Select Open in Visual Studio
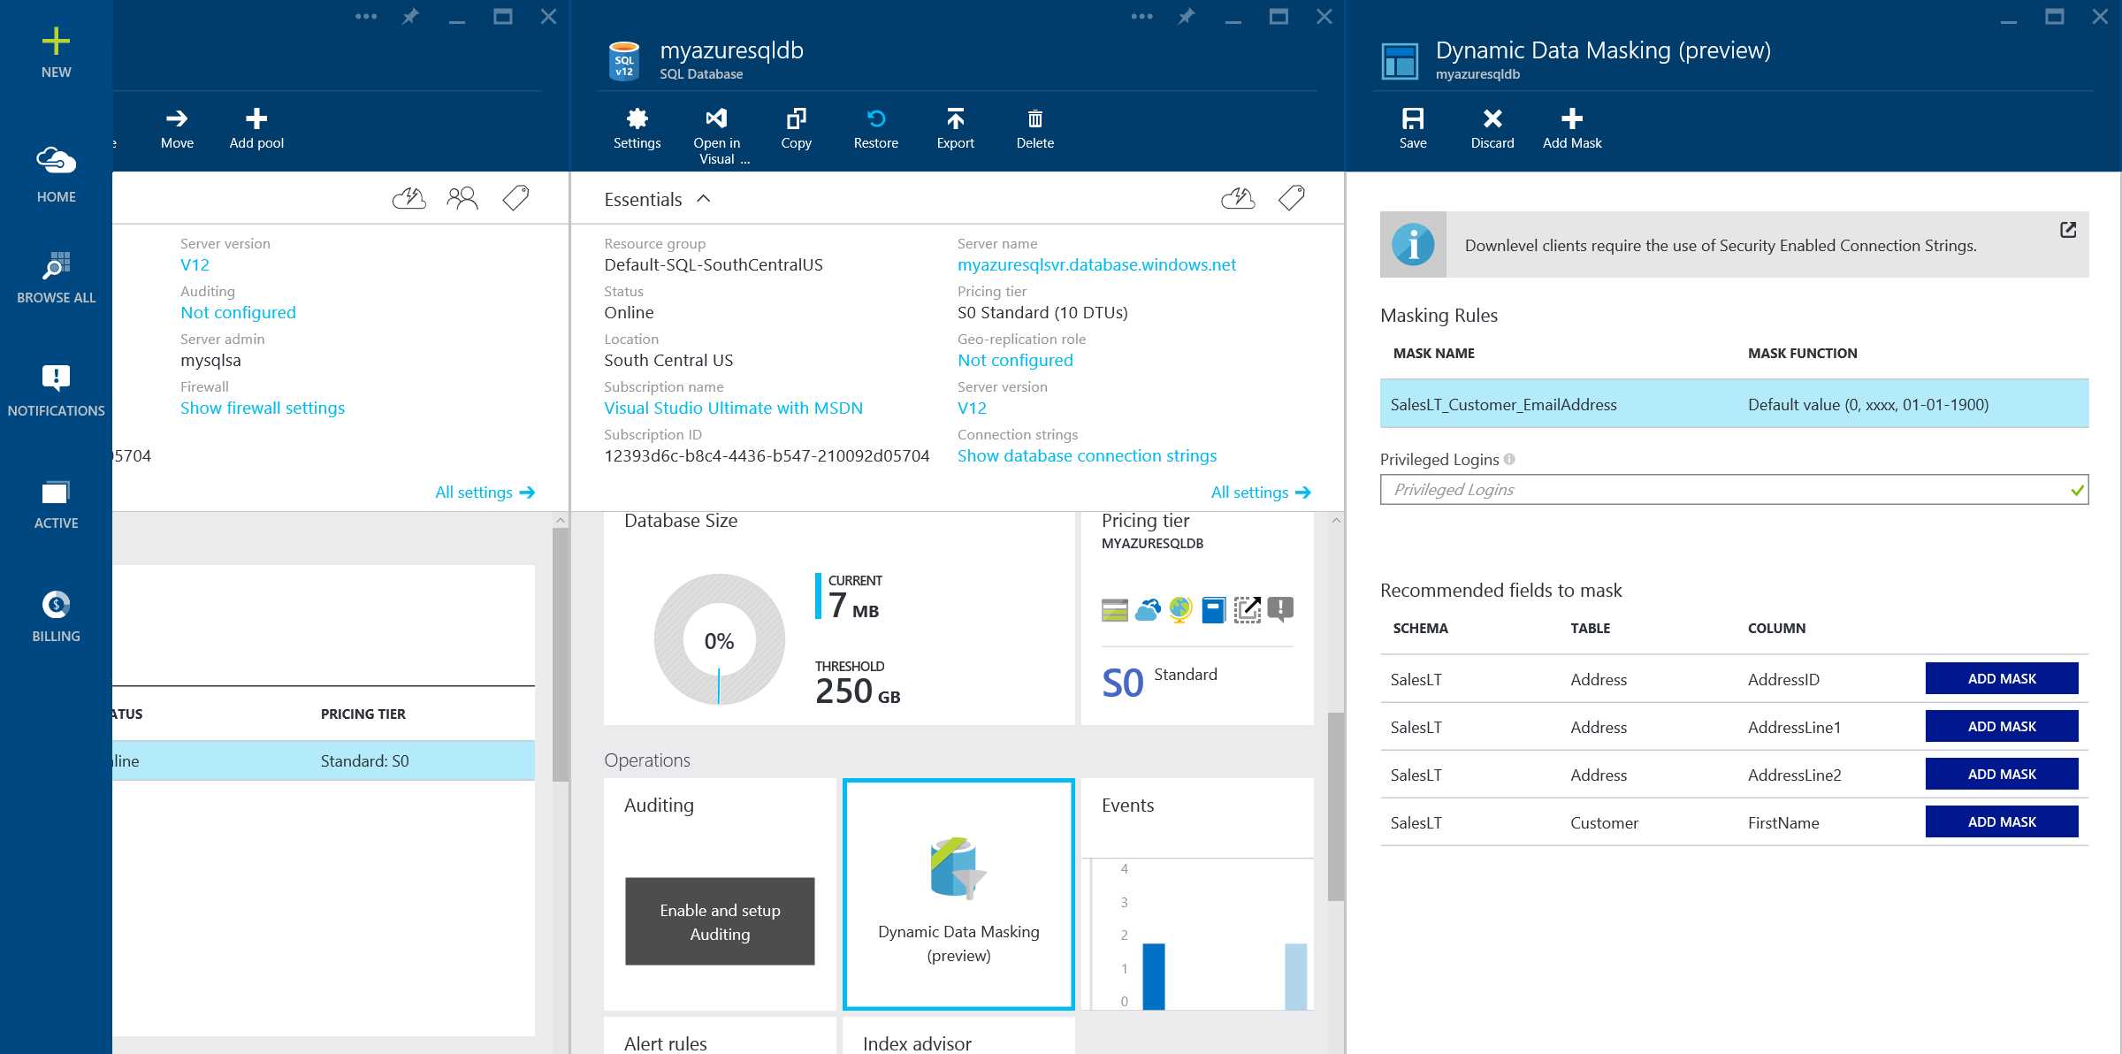Image resolution: width=2122 pixels, height=1054 pixels. click(716, 128)
